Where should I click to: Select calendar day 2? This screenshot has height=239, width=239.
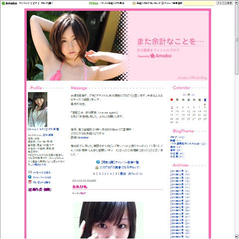pos(172,108)
